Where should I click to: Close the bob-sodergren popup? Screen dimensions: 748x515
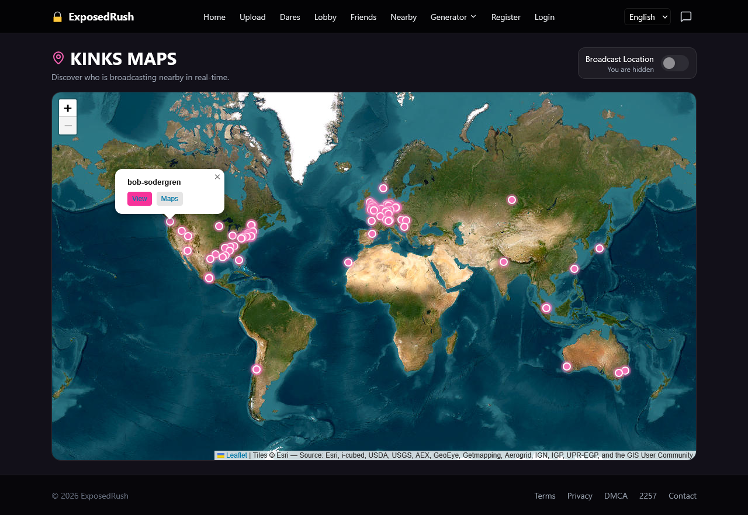click(x=217, y=177)
